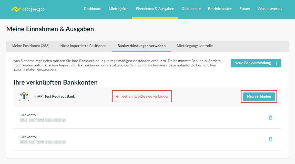Screen dimensions: 295x164
Task: Navigate to Betriebskosten
Action: (x=220, y=9)
